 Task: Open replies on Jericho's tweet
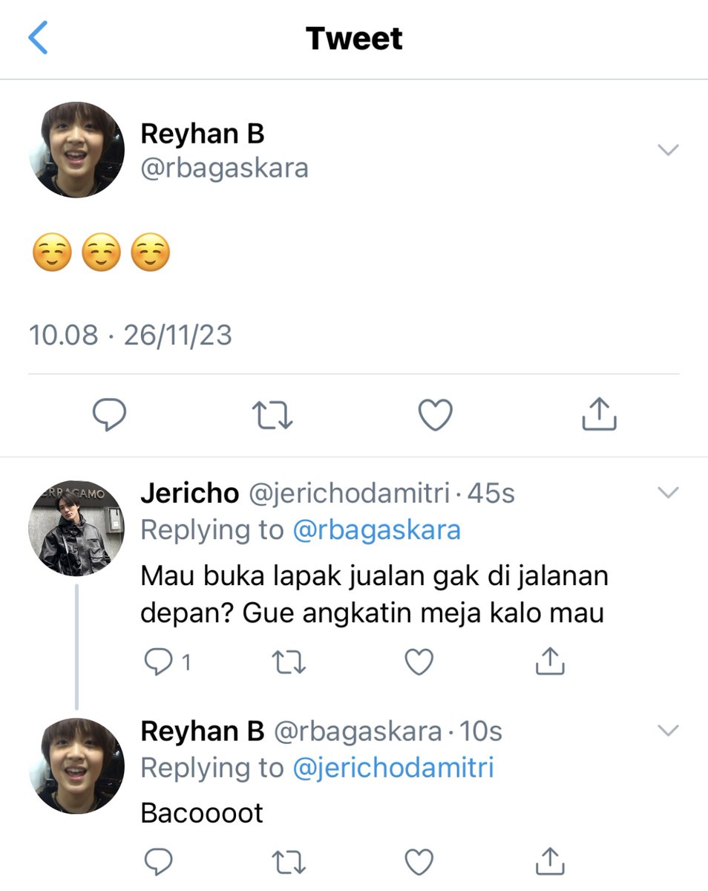[x=167, y=662]
